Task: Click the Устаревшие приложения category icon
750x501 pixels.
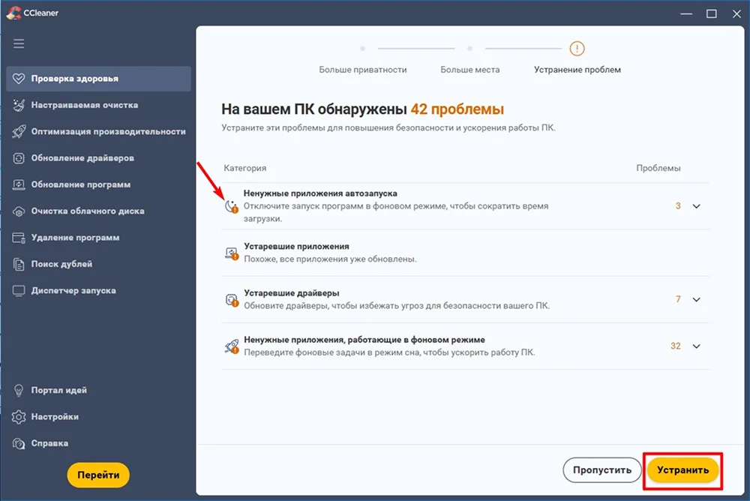Action: (232, 253)
